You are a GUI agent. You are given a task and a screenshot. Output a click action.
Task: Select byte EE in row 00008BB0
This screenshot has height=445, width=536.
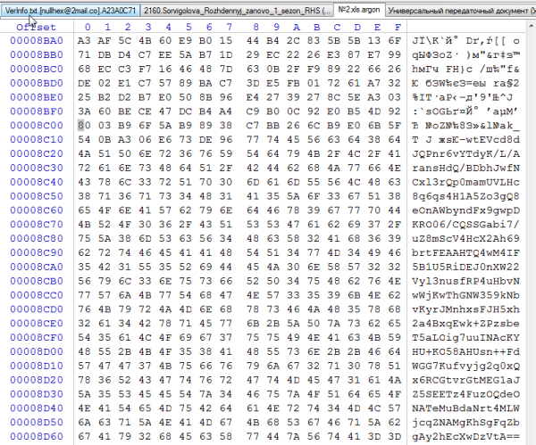coord(165,55)
